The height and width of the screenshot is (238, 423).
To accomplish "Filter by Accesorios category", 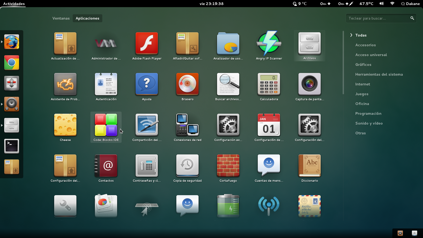I will (365, 45).
